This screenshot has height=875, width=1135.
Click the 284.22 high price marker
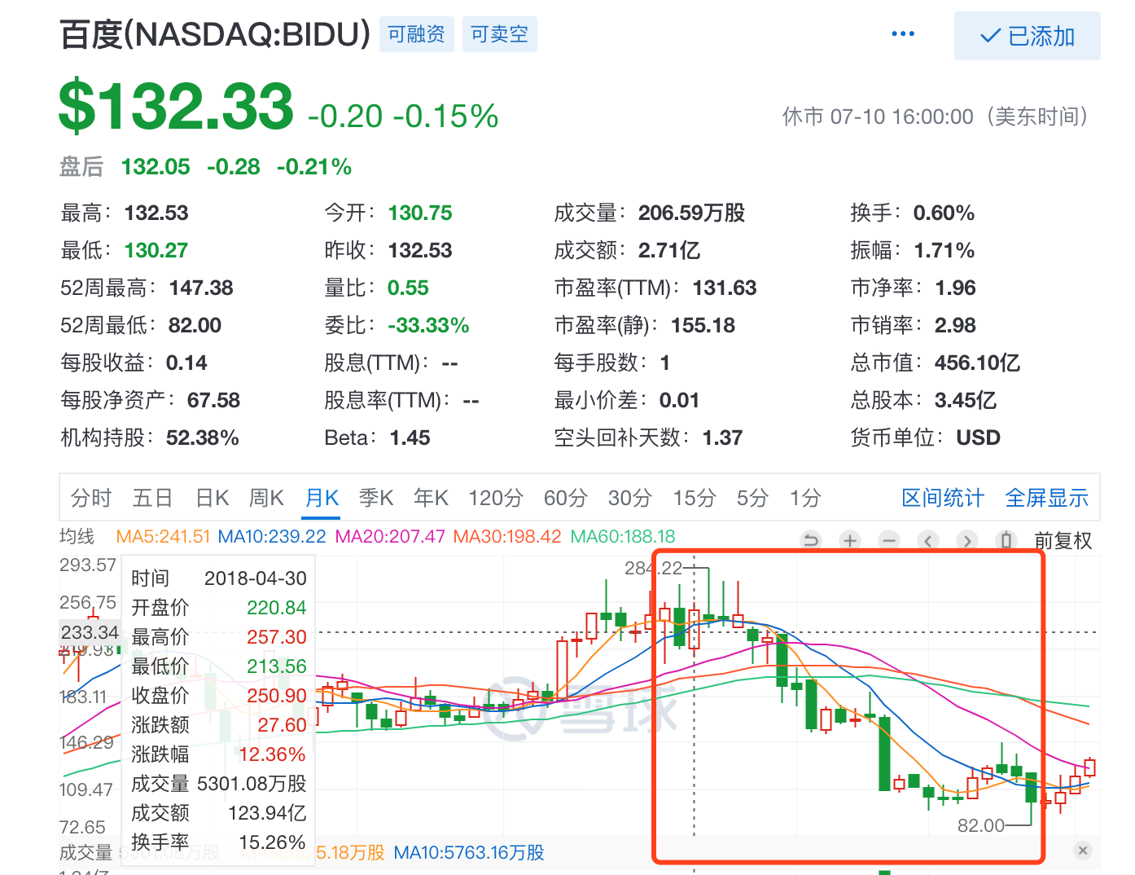coord(653,568)
